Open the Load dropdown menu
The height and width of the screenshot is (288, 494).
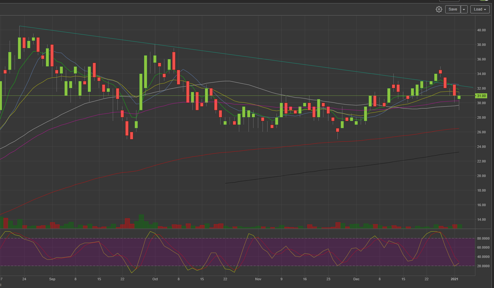pos(480,9)
